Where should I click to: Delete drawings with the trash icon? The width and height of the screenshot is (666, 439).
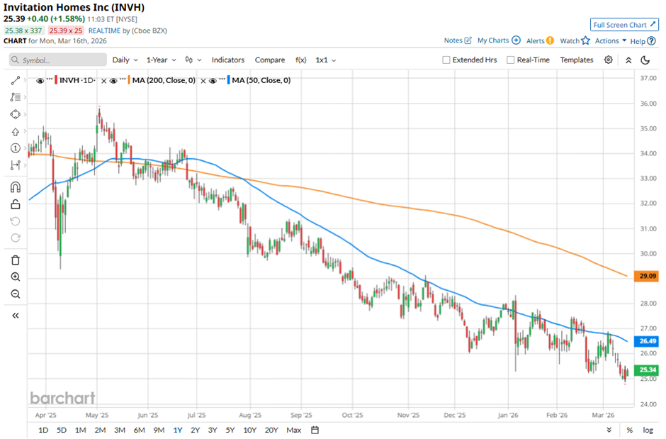tap(16, 260)
